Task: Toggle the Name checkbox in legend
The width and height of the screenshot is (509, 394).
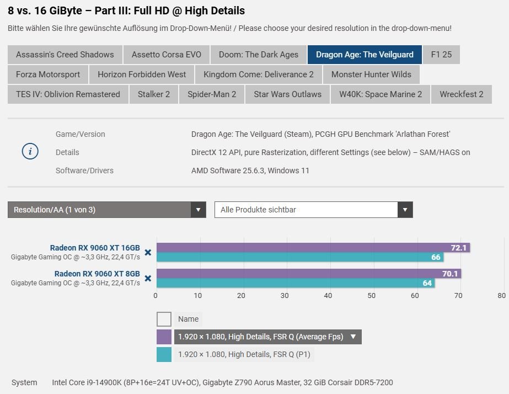Action: [164, 319]
